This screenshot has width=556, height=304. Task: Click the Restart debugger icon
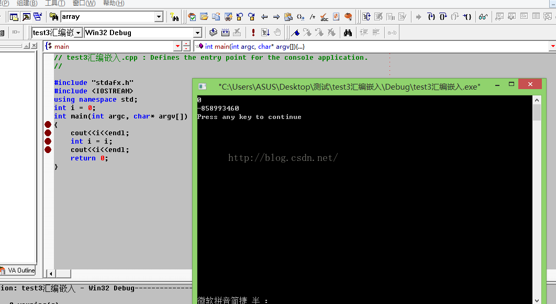click(x=366, y=17)
